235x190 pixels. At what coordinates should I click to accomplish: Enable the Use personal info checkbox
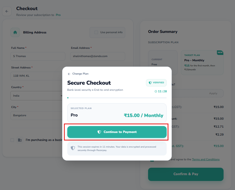point(96,32)
